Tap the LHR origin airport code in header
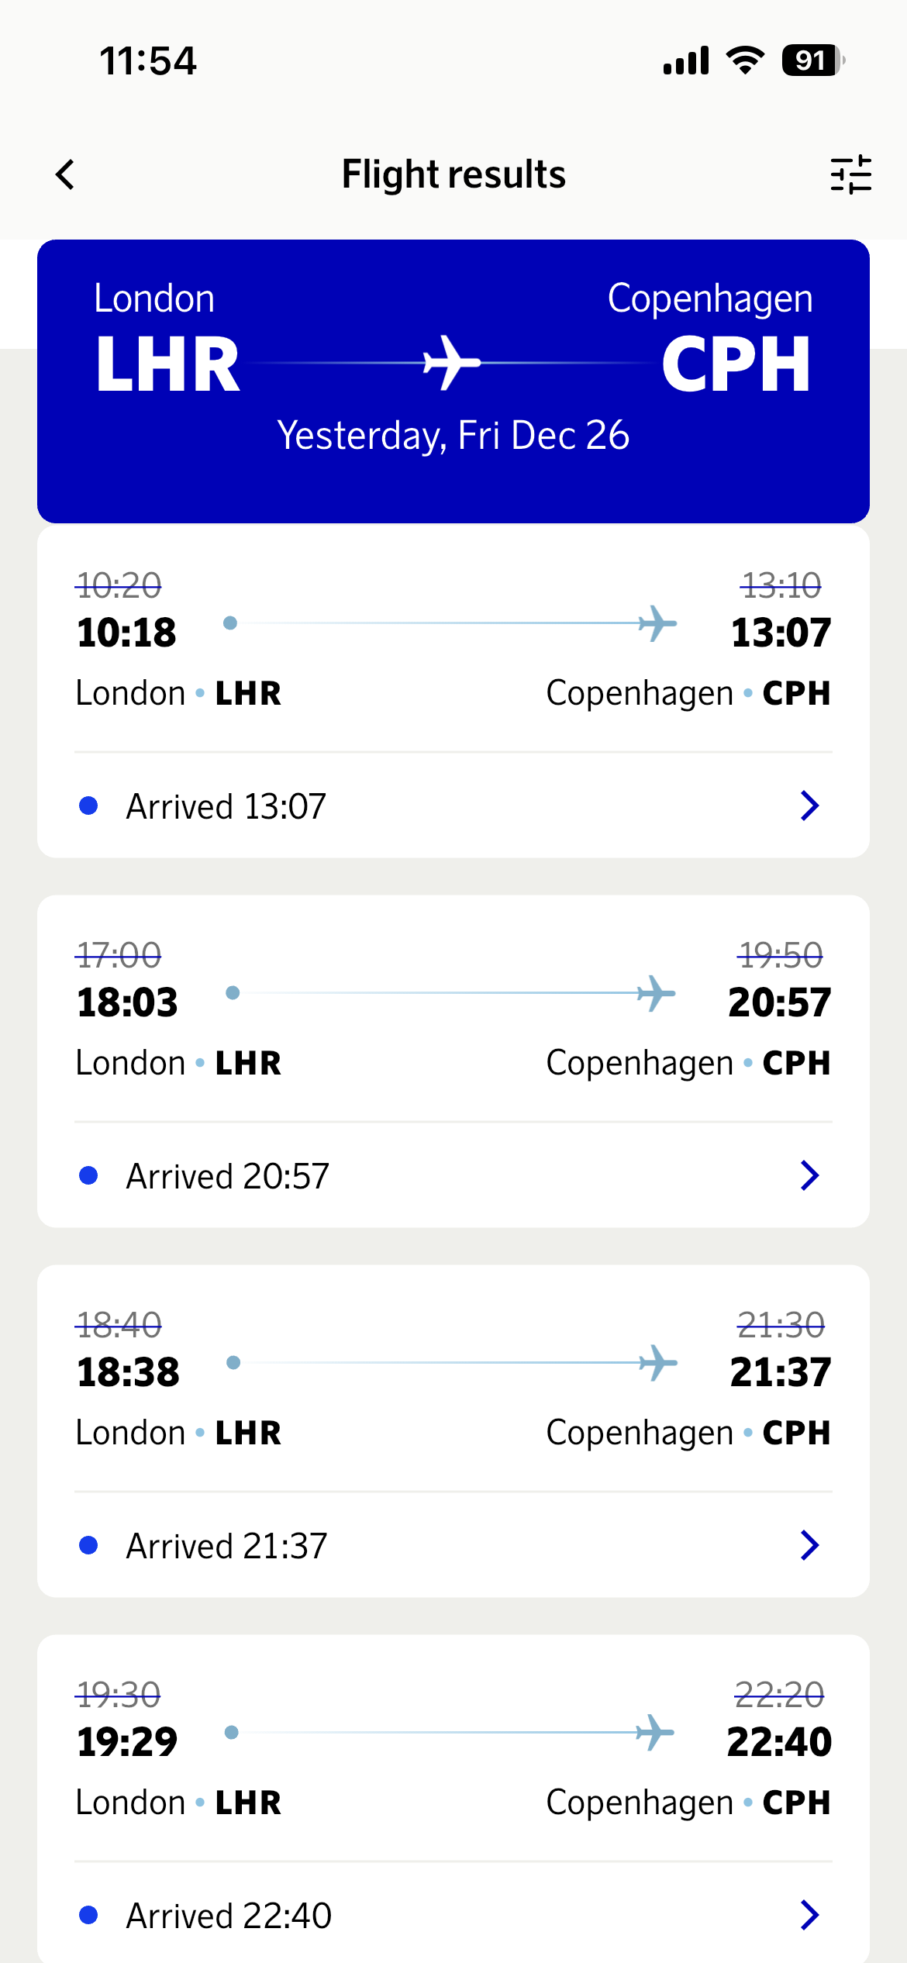Image resolution: width=907 pixels, height=1963 pixels. (167, 364)
